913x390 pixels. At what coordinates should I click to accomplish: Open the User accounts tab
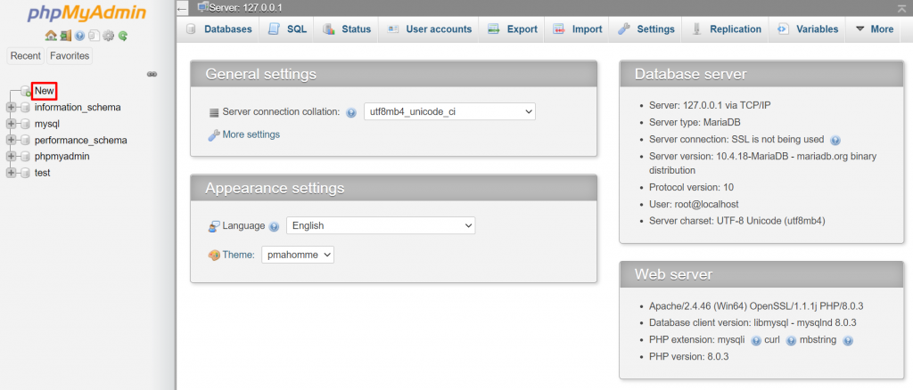click(429, 29)
